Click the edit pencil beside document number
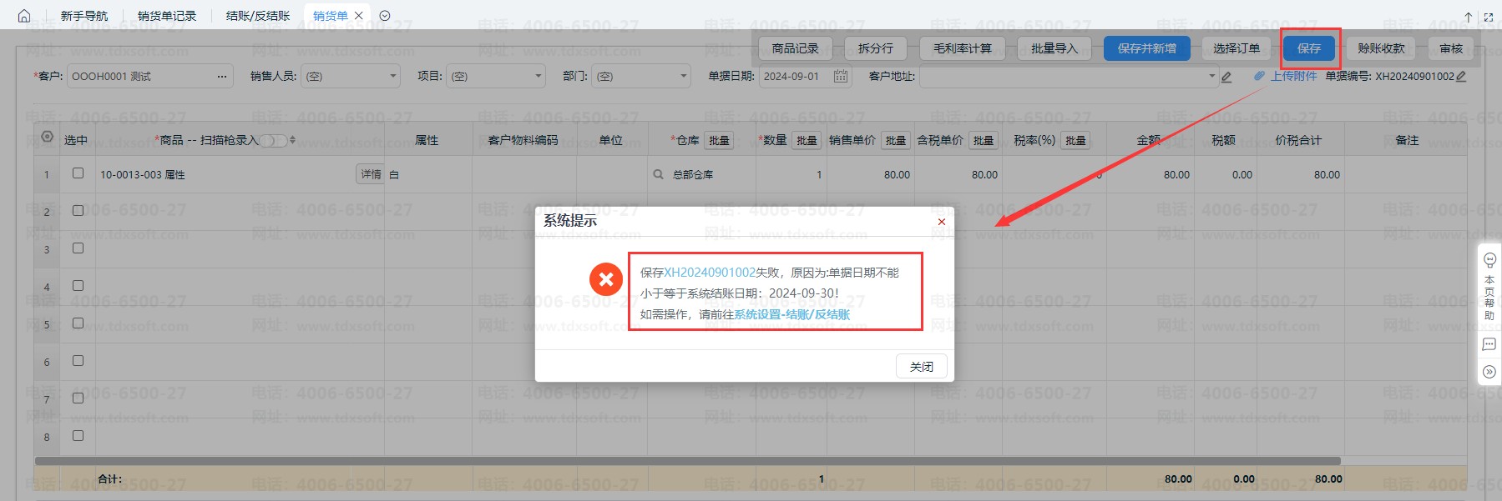 (x=1461, y=77)
